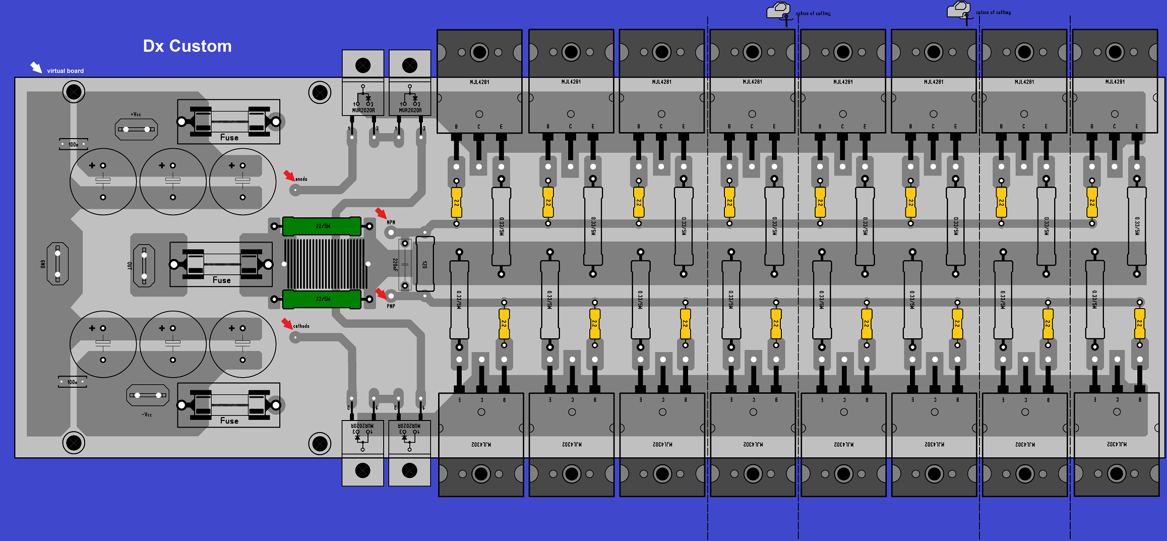
Task: Click the second "option of cutting" label
Action: (x=993, y=13)
